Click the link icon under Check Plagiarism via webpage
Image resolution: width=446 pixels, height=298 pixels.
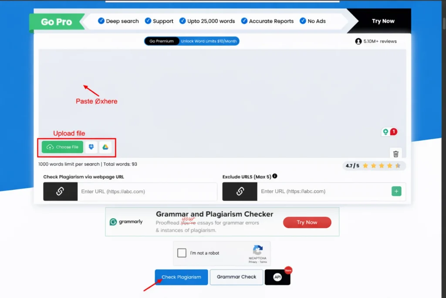(x=60, y=192)
